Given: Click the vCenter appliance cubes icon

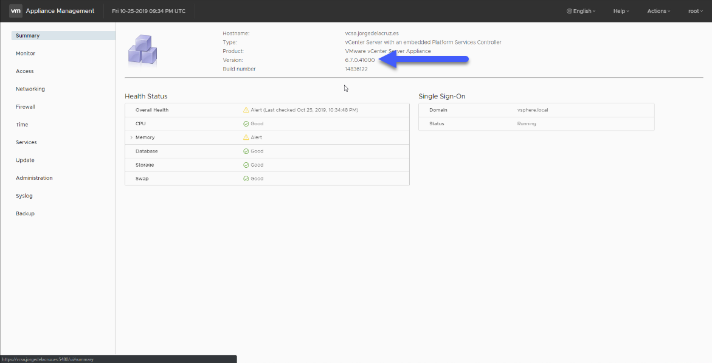Looking at the screenshot, I should [x=142, y=50].
